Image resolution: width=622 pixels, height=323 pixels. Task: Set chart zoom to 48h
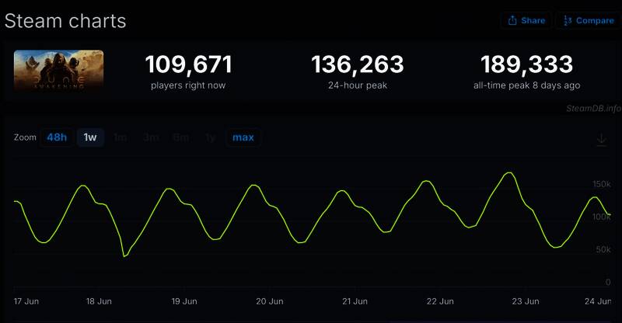(57, 137)
